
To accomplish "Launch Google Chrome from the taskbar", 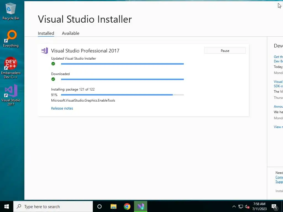I will pos(127,206).
